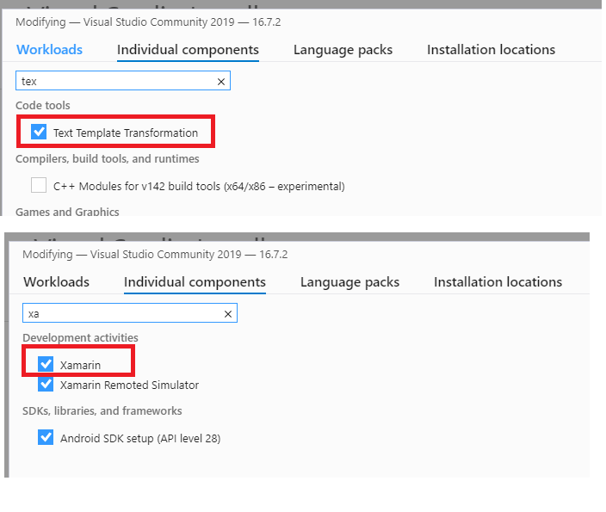Viewport: 606px width, 512px height.
Task: Uncheck Text Template Transformation checkbox
Action: [39, 133]
